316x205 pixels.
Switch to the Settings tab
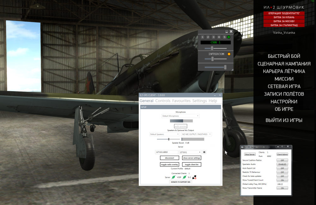pyautogui.click(x=199, y=101)
